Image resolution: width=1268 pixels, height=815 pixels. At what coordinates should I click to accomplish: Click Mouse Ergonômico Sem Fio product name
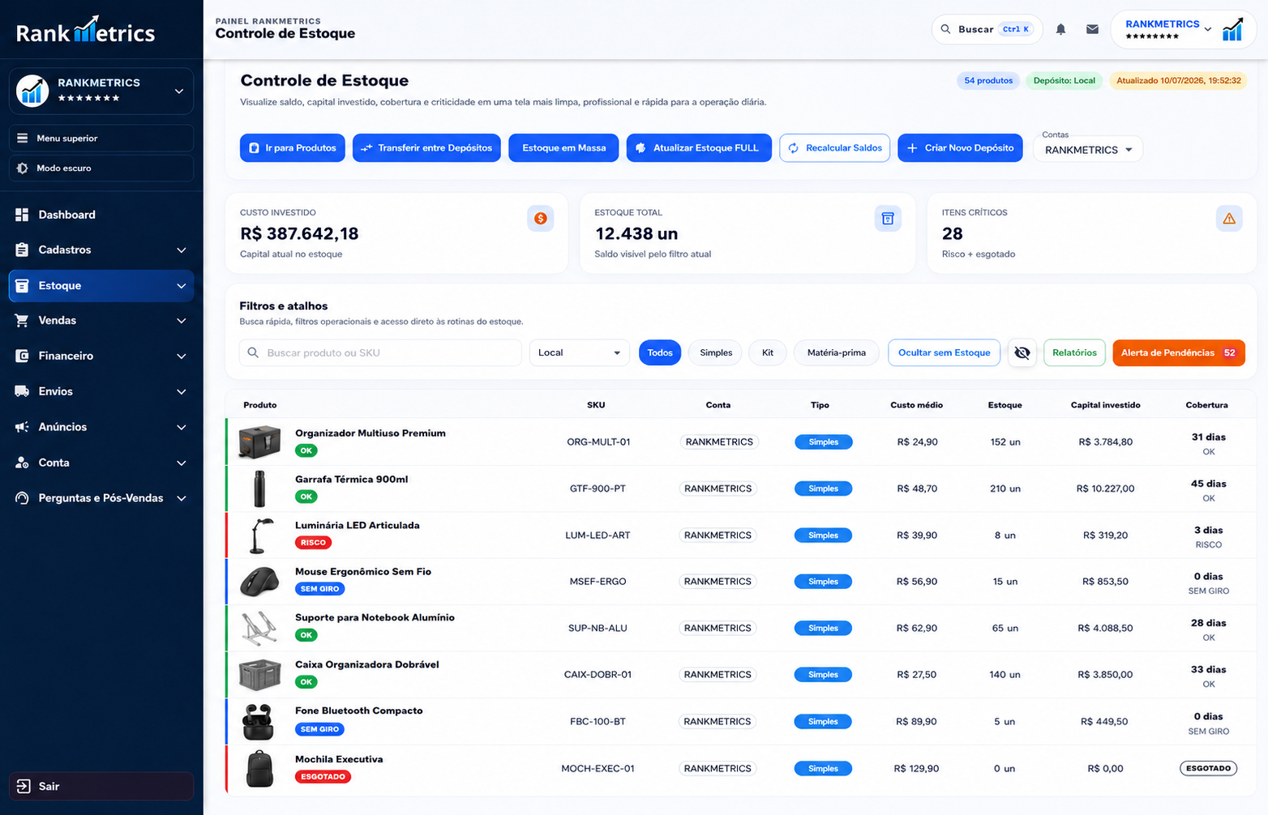363,571
